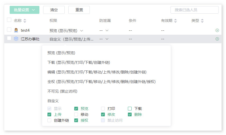The image size is (226, 135).
Task: Check the 打印 permission checkbox
Action: (103, 109)
